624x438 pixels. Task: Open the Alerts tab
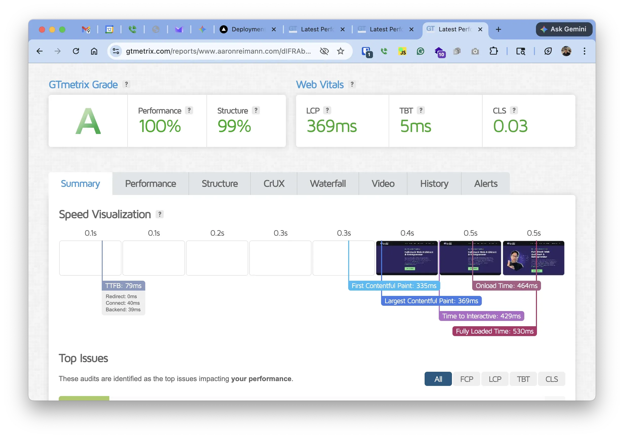pyautogui.click(x=486, y=184)
